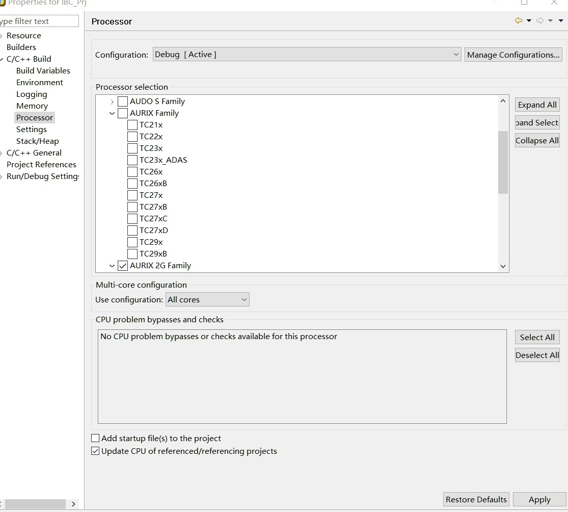Open the Settings page under C/C++ Build
Image resolution: width=568 pixels, height=512 pixels.
pos(32,130)
